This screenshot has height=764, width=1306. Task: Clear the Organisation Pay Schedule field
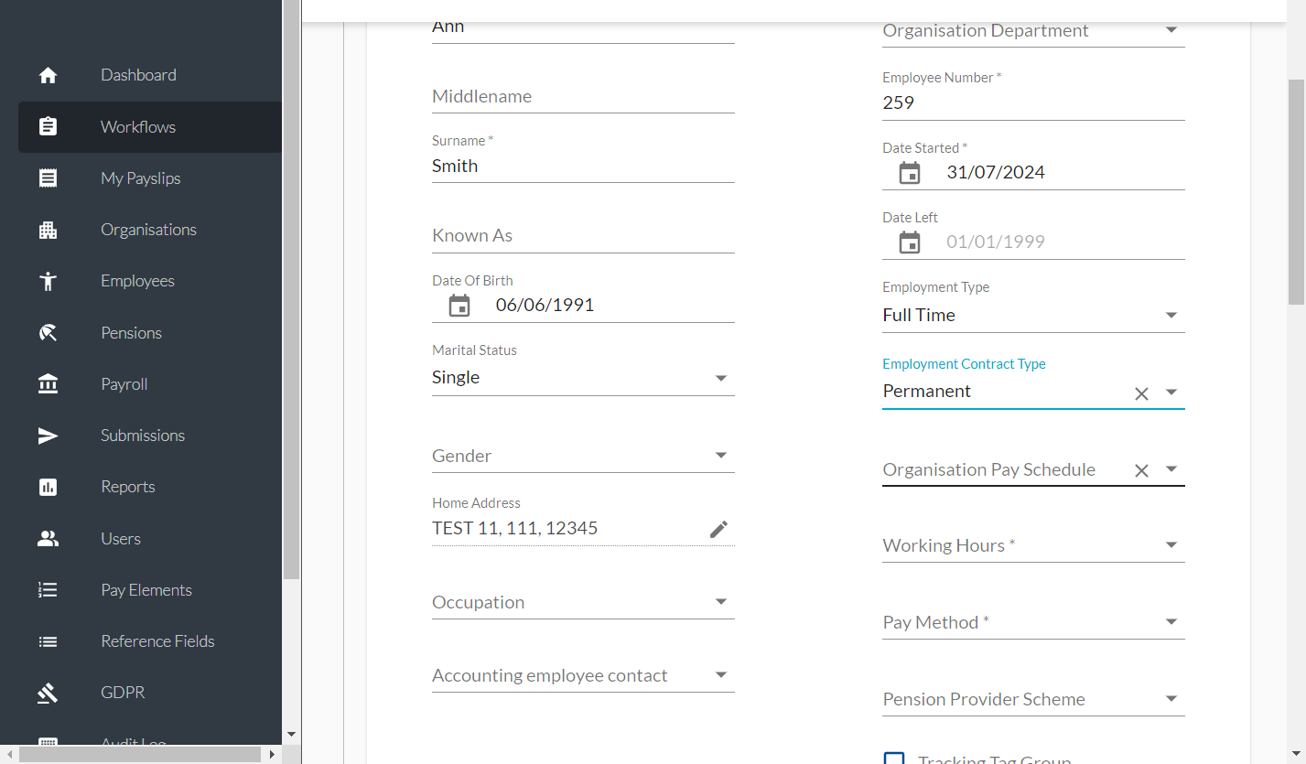(1141, 470)
